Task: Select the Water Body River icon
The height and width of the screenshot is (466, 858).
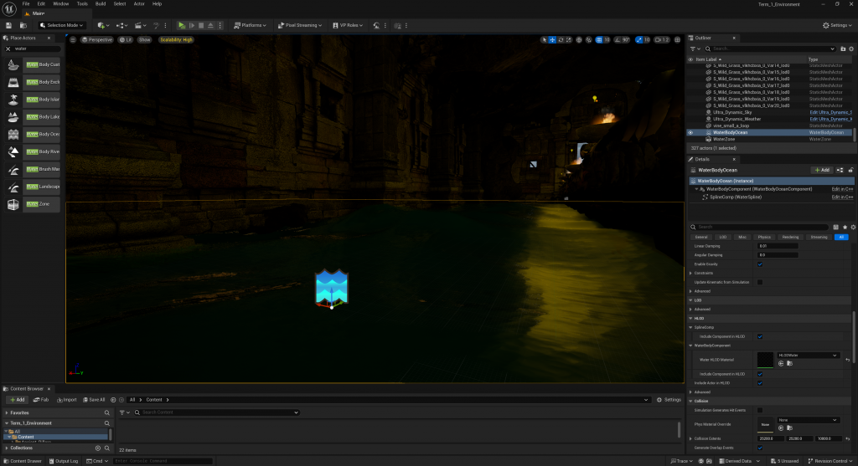Action: 13,152
